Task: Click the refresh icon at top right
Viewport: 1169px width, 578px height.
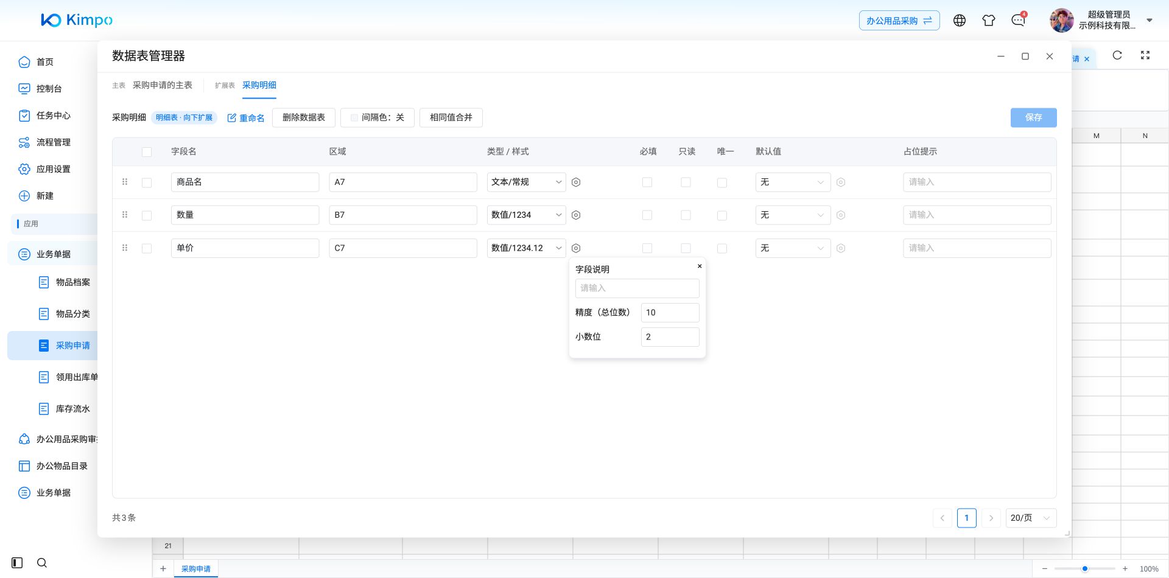Action: click(x=1117, y=55)
